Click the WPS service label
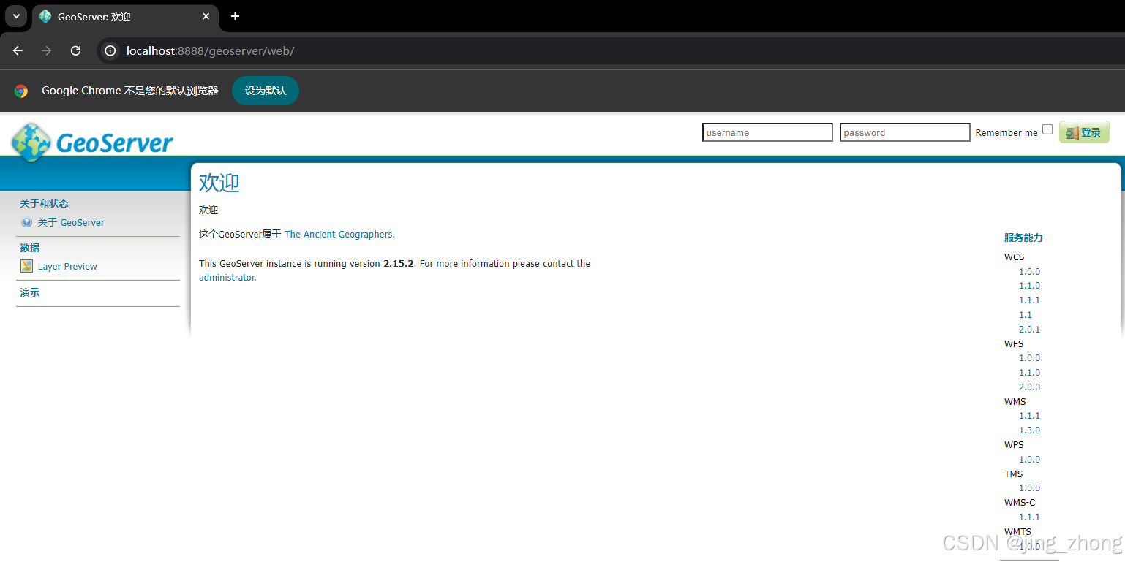Viewport: 1125px width, 562px height. click(x=1014, y=445)
